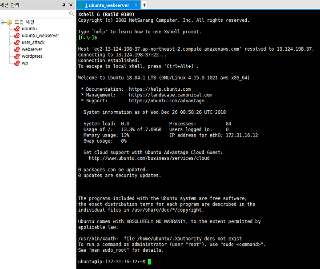Click the ubuntu_webserver session icon
320x269 pixels.
pos(17,36)
